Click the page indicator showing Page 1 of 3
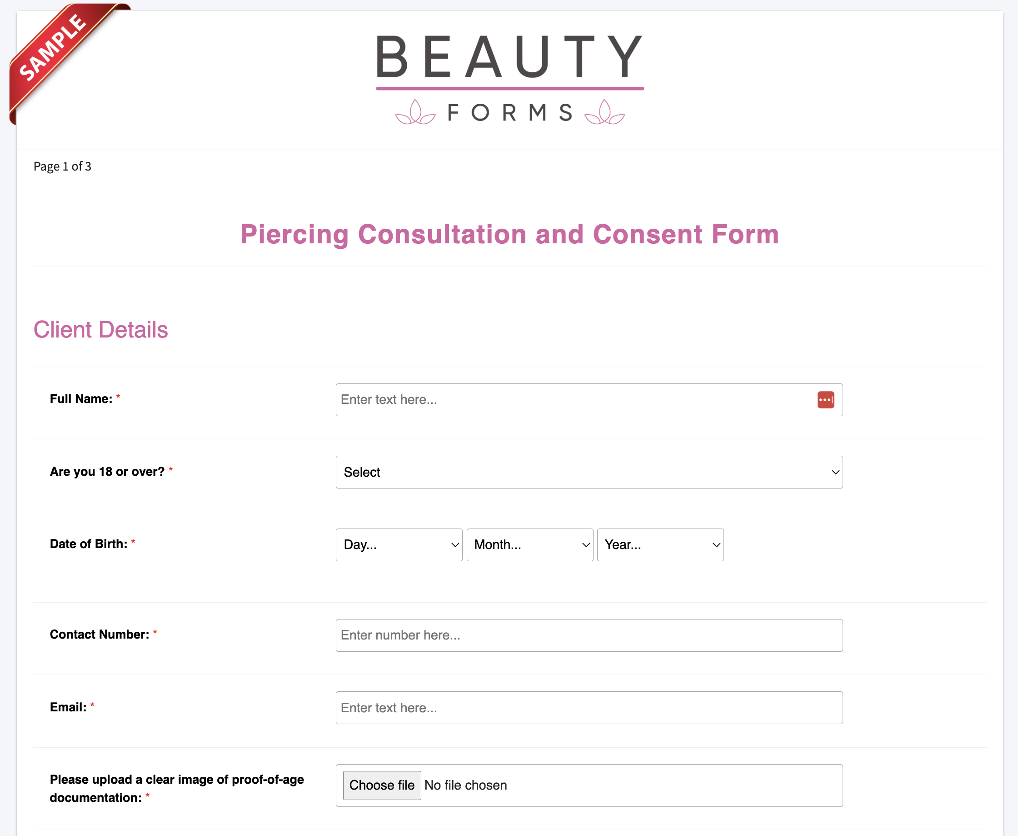Image resolution: width=1018 pixels, height=836 pixels. coord(64,165)
